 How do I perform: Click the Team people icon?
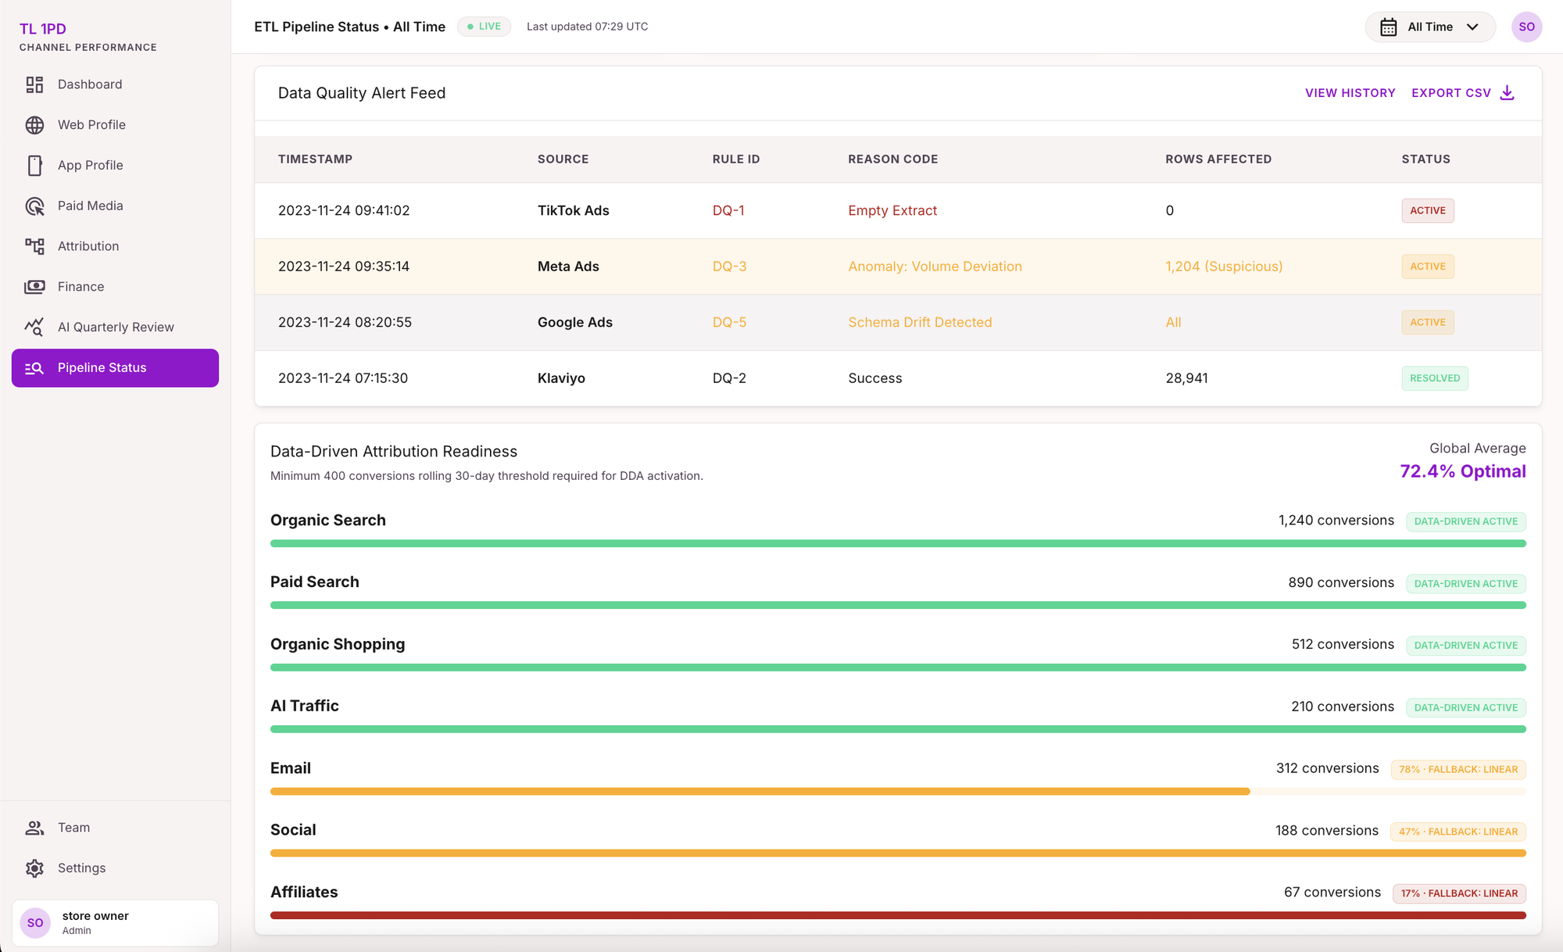coord(34,828)
